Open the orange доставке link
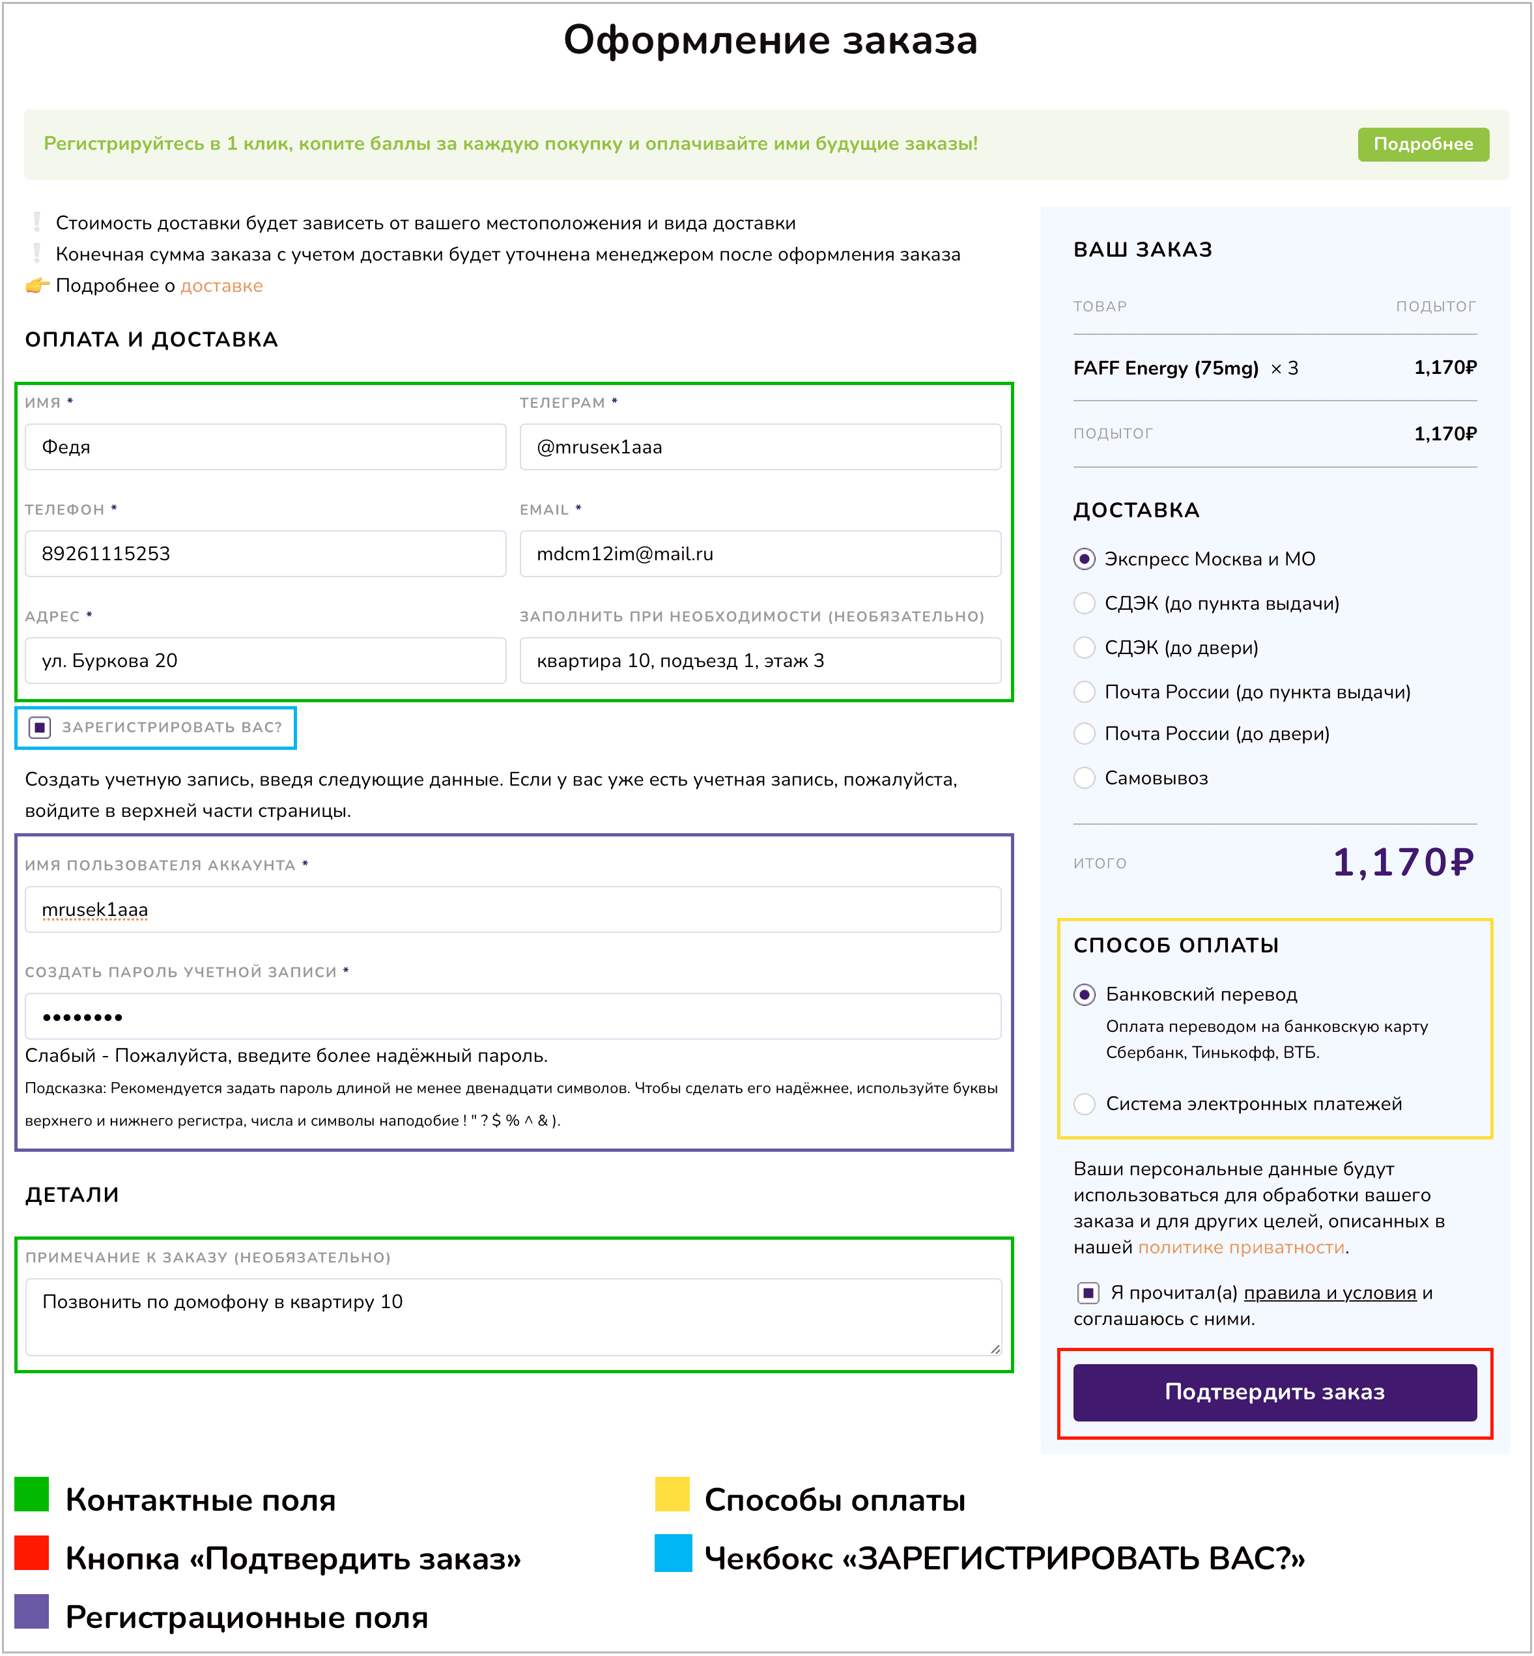 click(221, 285)
